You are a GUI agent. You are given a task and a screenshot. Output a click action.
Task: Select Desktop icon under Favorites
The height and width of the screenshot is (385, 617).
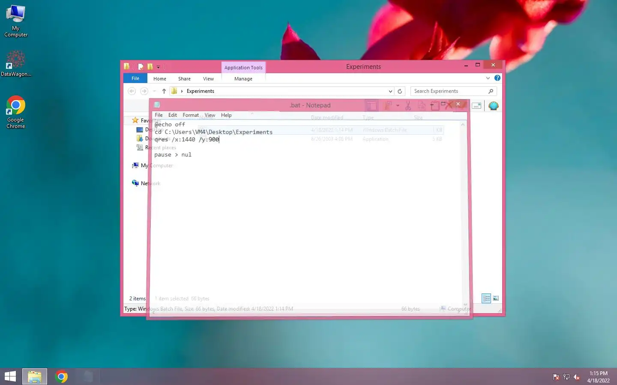[x=139, y=129]
